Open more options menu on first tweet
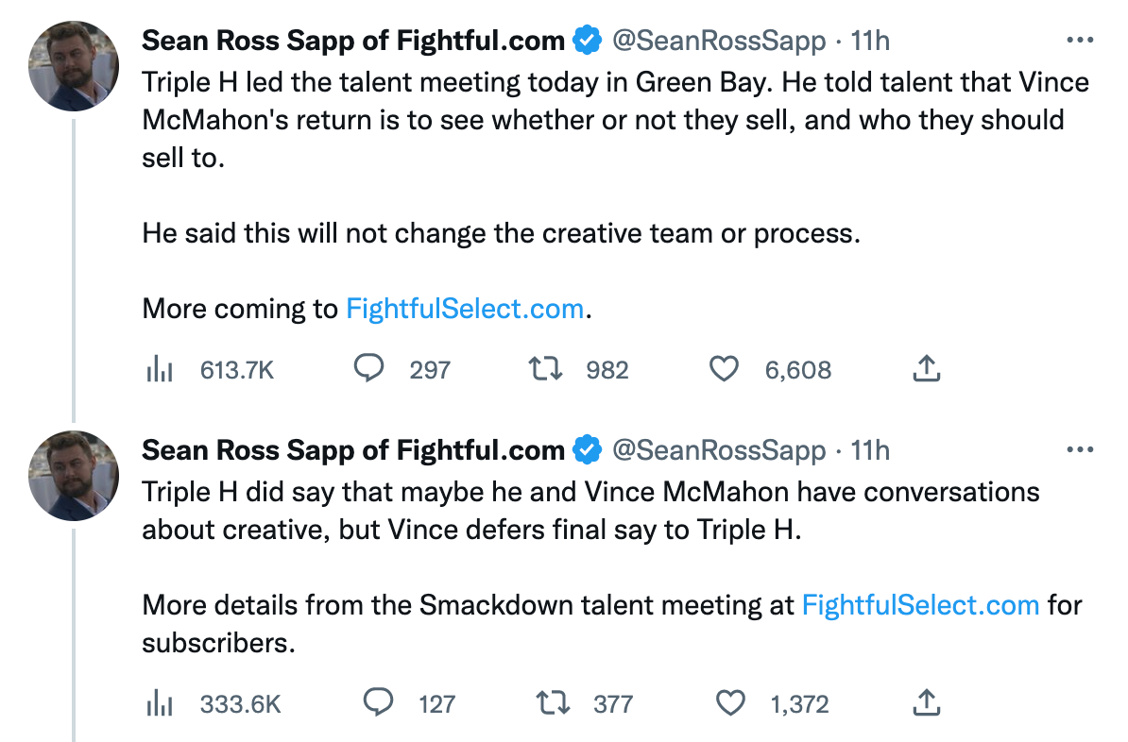Image resolution: width=1128 pixels, height=742 pixels. 1079,41
